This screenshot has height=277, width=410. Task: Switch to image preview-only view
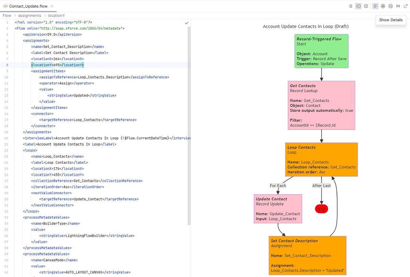[x=366, y=6]
